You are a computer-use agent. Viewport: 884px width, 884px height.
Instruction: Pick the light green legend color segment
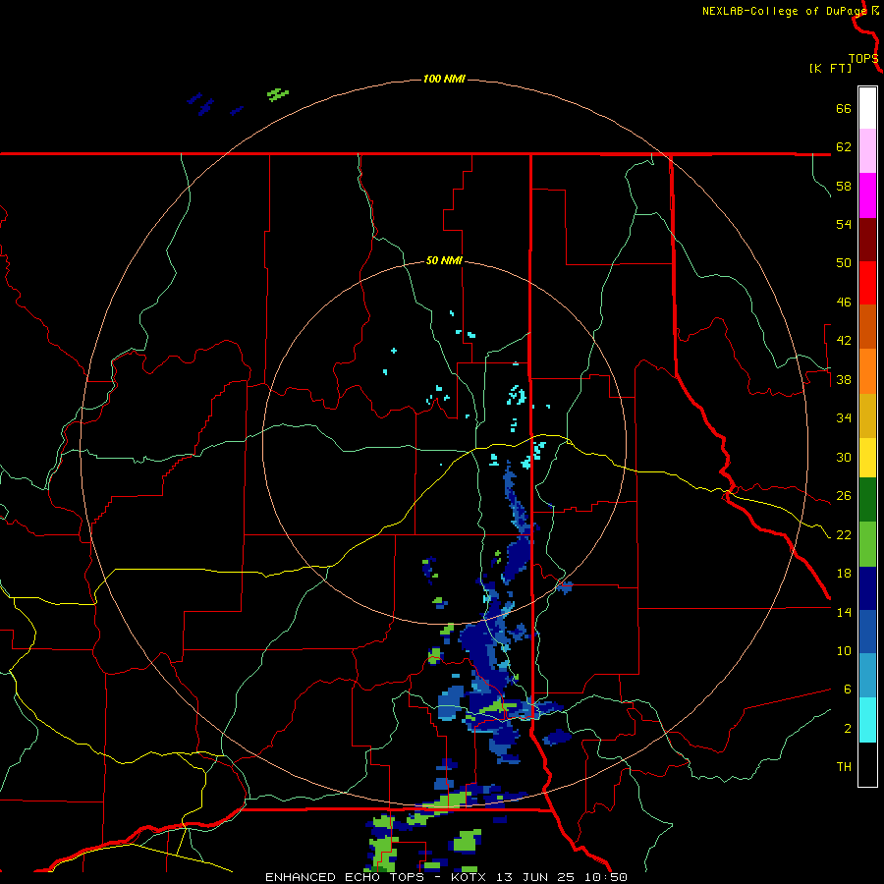[x=867, y=544]
